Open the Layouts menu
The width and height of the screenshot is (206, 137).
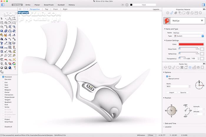click(157, 9)
